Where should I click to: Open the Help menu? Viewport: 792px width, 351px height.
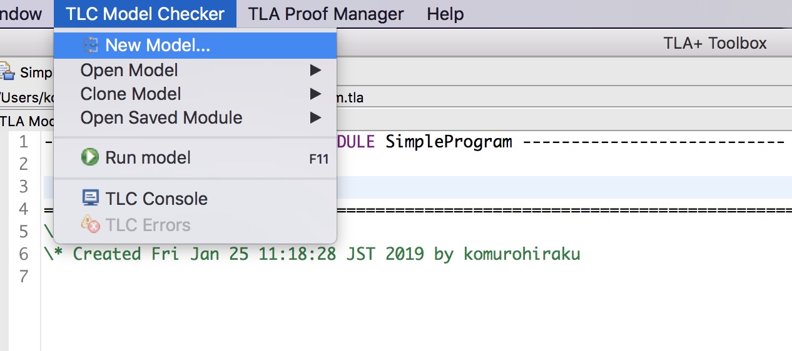[x=445, y=14]
